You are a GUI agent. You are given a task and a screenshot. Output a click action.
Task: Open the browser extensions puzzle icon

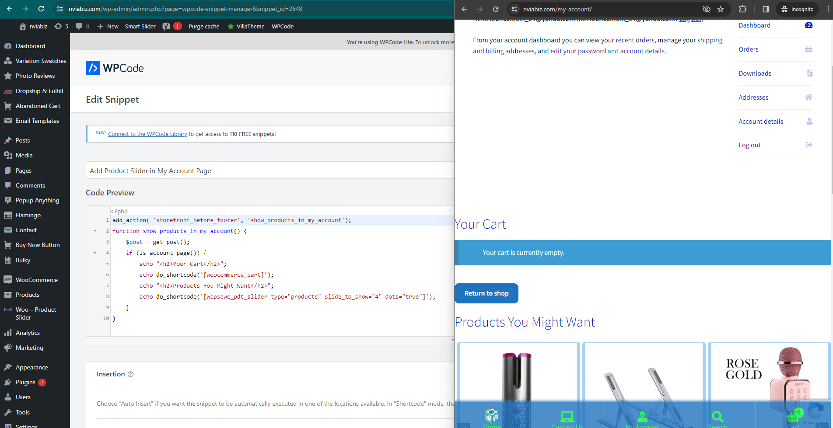[742, 9]
